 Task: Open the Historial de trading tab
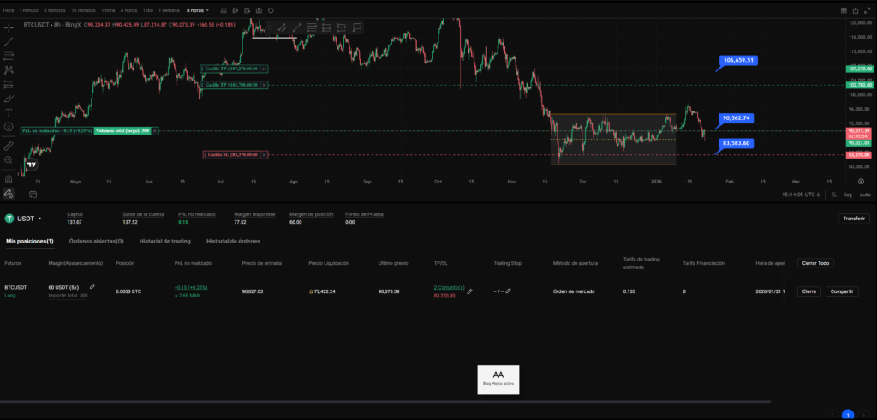pos(166,242)
